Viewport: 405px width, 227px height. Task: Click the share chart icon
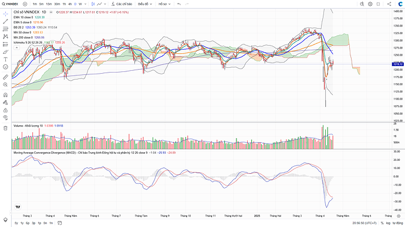pos(389,4)
